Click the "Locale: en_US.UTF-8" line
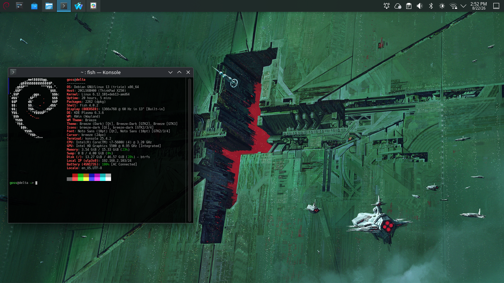The width and height of the screenshot is (504, 283). coord(84,168)
